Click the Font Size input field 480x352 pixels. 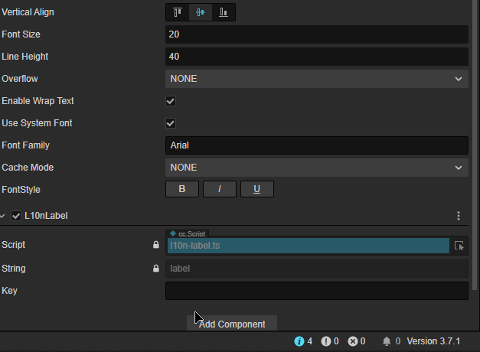(x=316, y=34)
